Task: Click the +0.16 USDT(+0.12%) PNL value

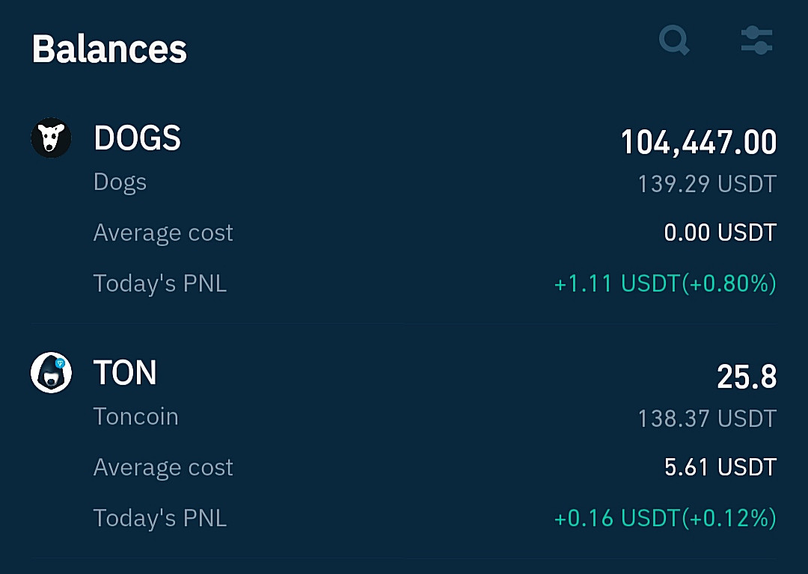Action: click(665, 519)
